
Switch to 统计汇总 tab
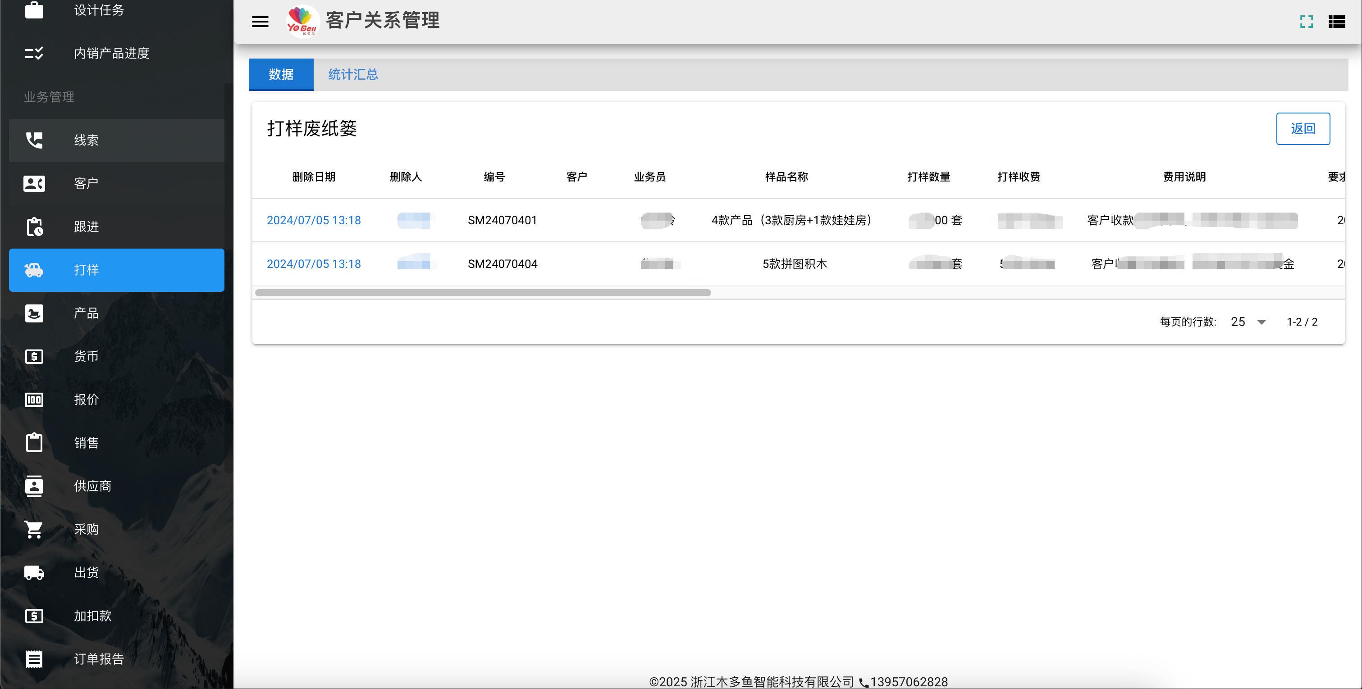(352, 74)
